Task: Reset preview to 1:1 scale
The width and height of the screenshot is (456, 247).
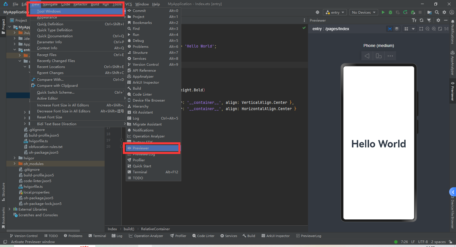Action: tap(446, 29)
